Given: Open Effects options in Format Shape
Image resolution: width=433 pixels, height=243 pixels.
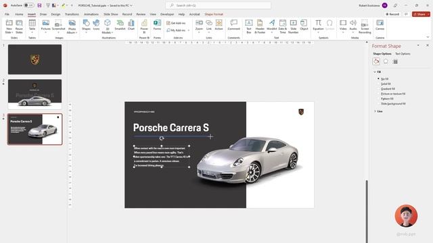Looking at the screenshot, I should [386, 61].
